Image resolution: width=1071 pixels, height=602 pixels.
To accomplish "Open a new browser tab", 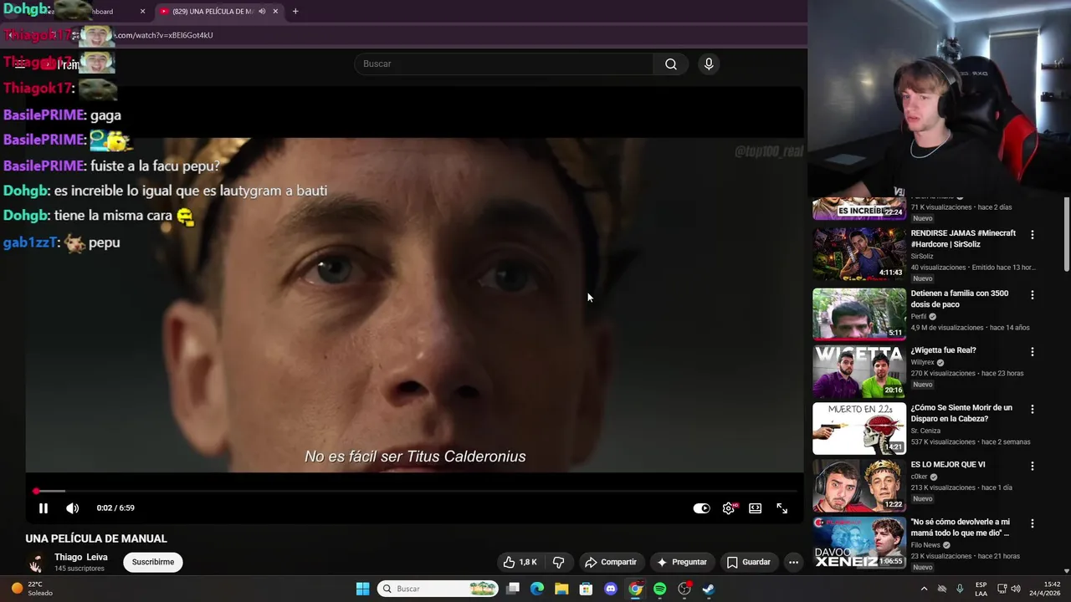I will point(295,12).
